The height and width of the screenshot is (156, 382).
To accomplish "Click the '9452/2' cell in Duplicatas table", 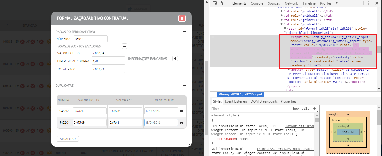I will [x=64, y=111].
